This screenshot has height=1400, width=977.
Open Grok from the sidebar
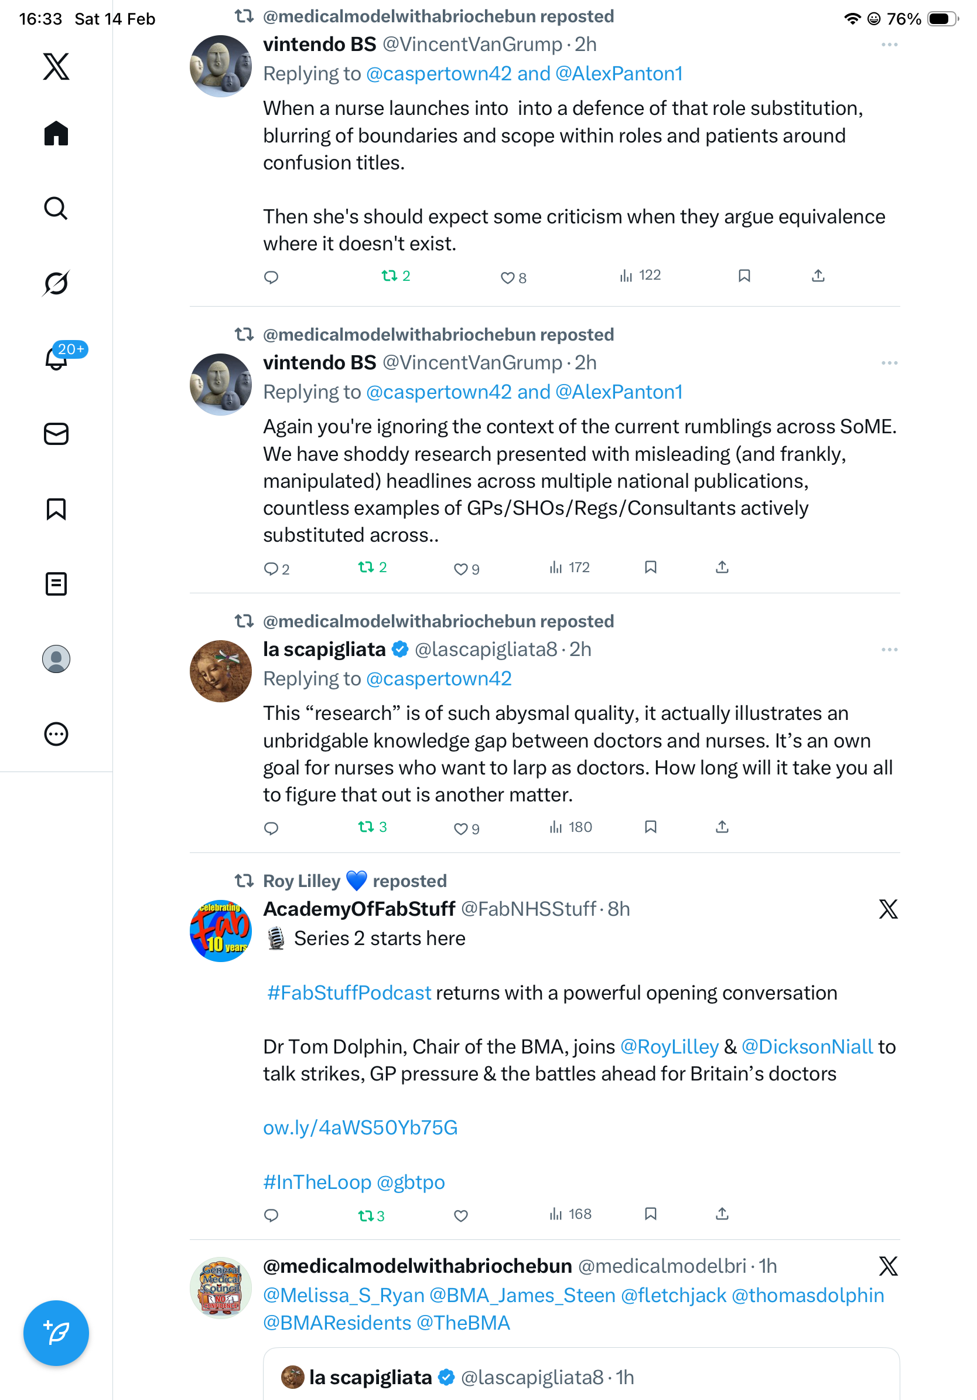(x=56, y=283)
